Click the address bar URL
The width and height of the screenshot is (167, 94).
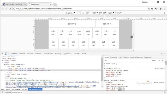click(44, 9)
